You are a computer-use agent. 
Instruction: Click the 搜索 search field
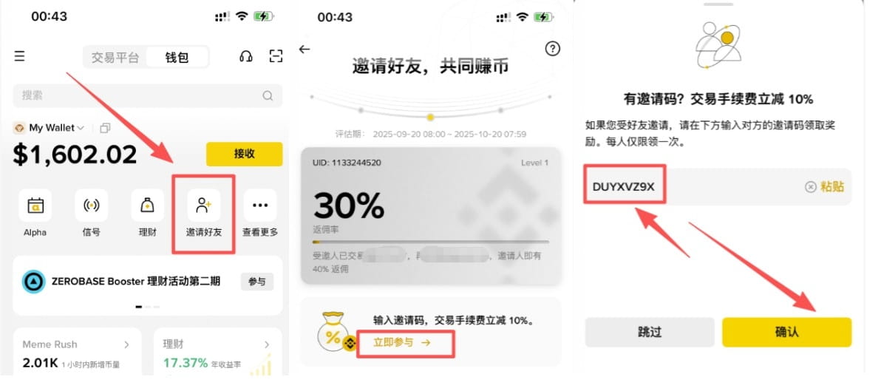pyautogui.click(x=148, y=95)
